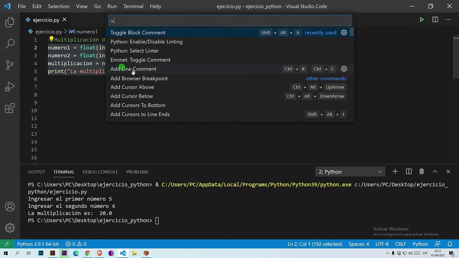Open the Explorer view in the activity bar
This screenshot has width=459, height=258.
click(10, 23)
